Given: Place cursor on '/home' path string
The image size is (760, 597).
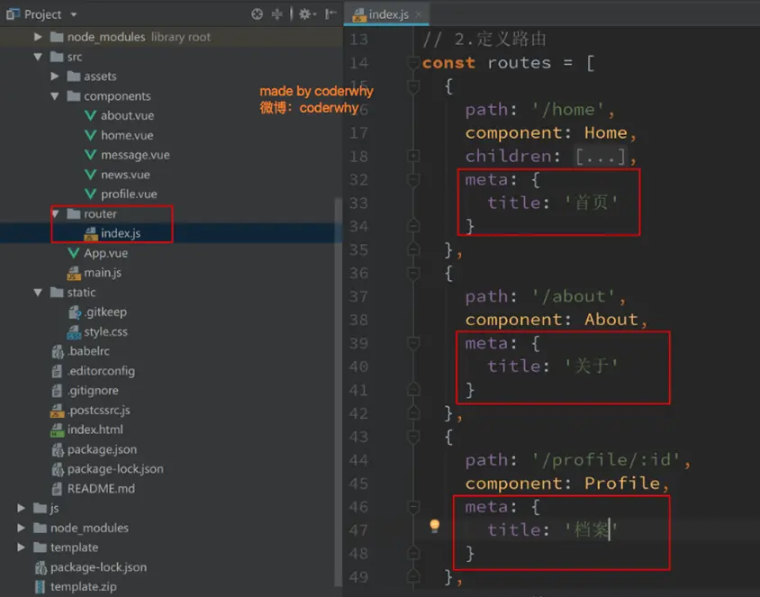Looking at the screenshot, I should click(568, 110).
